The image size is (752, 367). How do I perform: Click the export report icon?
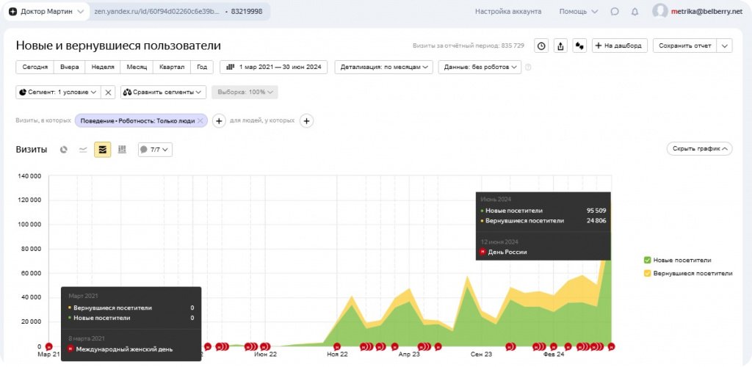coord(560,46)
